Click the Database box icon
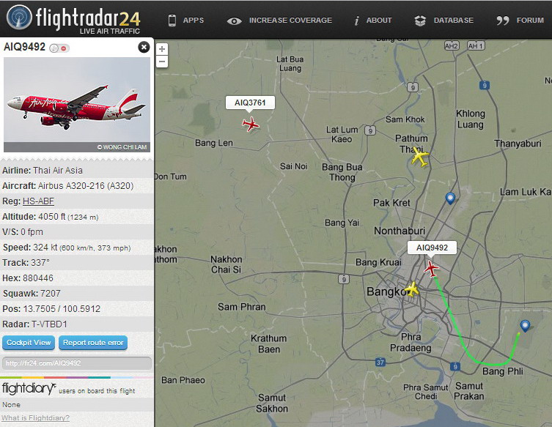Viewport: 552px width, 427px height. click(x=420, y=21)
